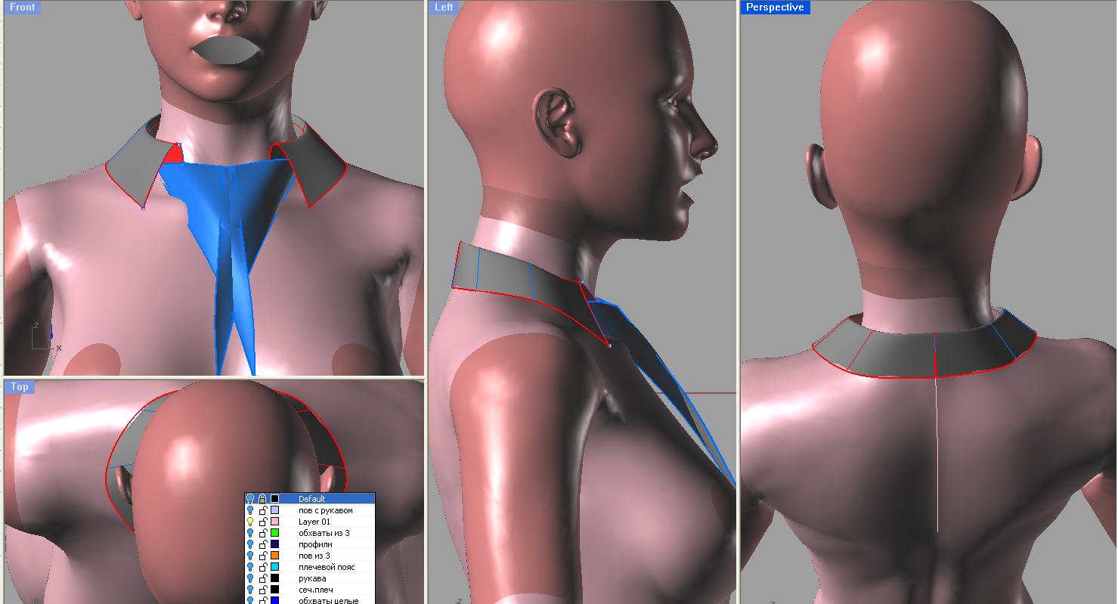
Task: Pick the «пов из 3» layer name
Action: pos(314,556)
